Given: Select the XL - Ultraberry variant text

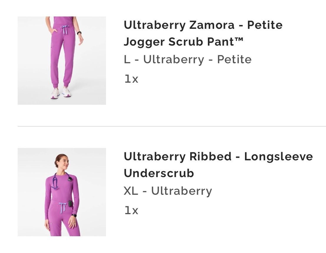Looking at the screenshot, I should [168, 191].
